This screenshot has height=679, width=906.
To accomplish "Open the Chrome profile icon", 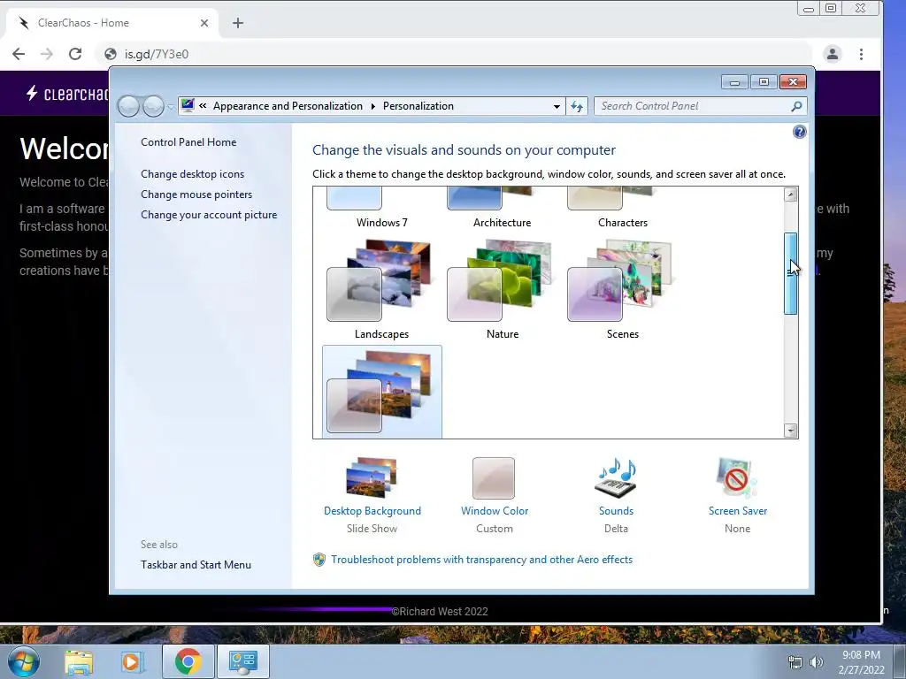I will [832, 54].
